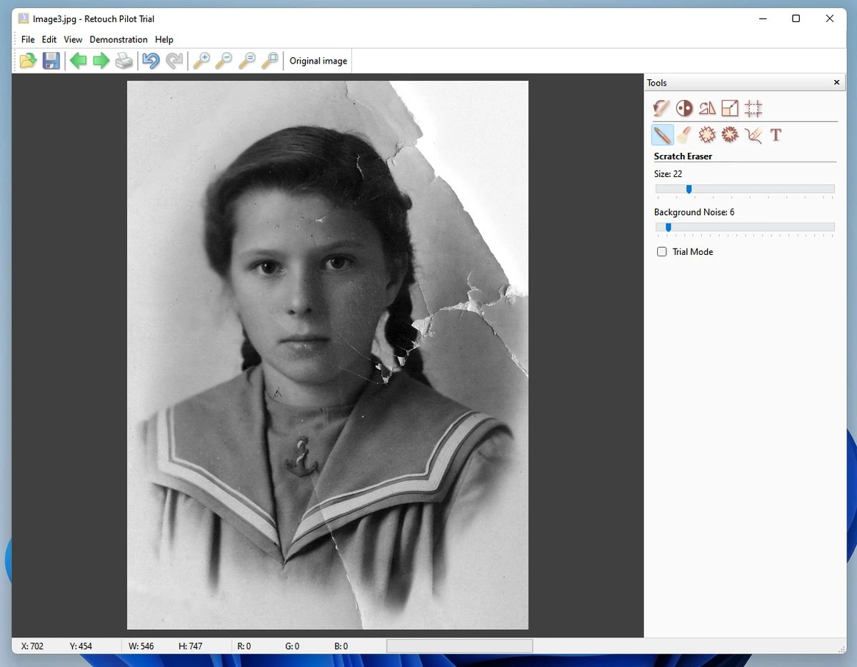Open the Edit menu
This screenshot has width=857, height=667.
49,39
